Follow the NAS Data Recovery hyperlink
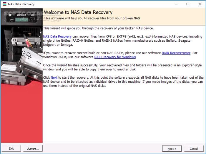 (x=57, y=36)
